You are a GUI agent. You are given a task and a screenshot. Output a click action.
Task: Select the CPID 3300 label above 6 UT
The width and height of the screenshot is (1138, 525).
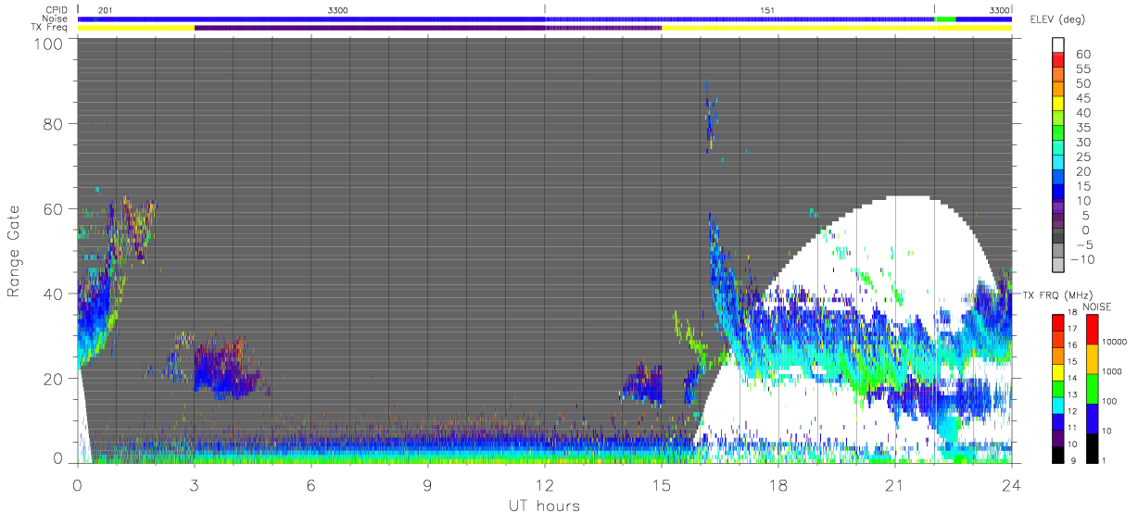(x=338, y=9)
